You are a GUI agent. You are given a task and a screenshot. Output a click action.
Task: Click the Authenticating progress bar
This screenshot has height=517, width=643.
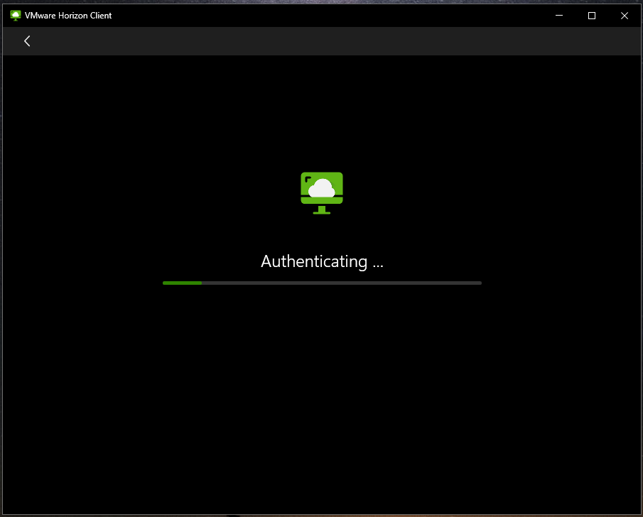[322, 283]
